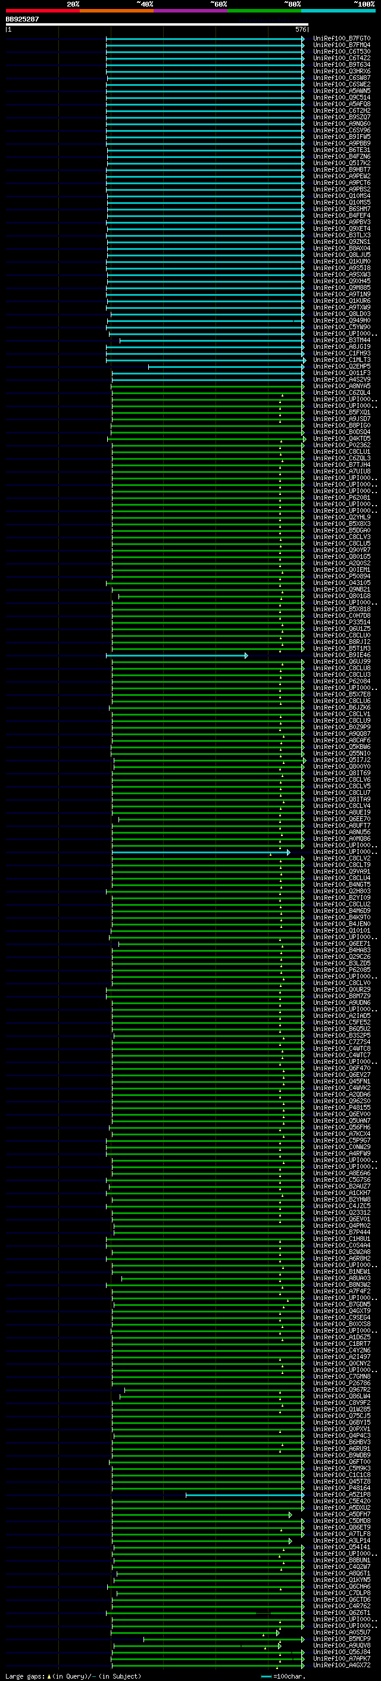
Task: Click UniRef100_B6JZK6 label
Action: pos(342,708)
